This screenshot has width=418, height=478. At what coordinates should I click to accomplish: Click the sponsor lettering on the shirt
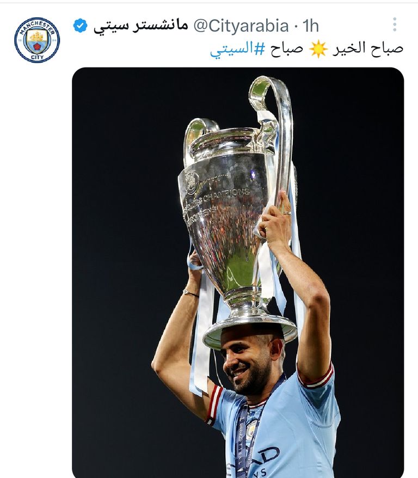(259, 461)
